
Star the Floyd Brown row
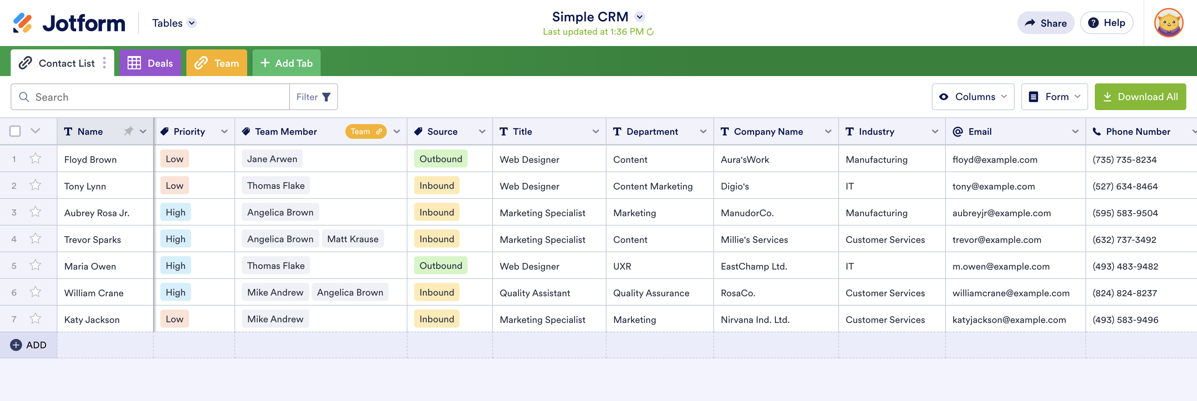(x=35, y=159)
